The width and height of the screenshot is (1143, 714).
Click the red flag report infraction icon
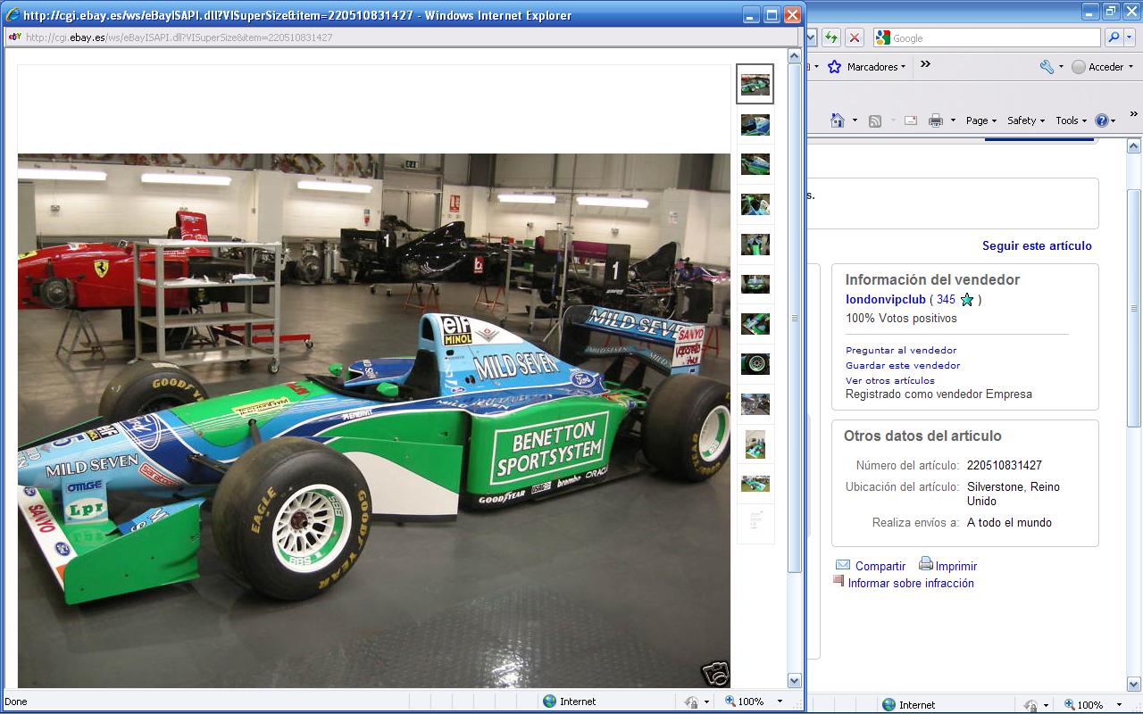[x=838, y=580]
